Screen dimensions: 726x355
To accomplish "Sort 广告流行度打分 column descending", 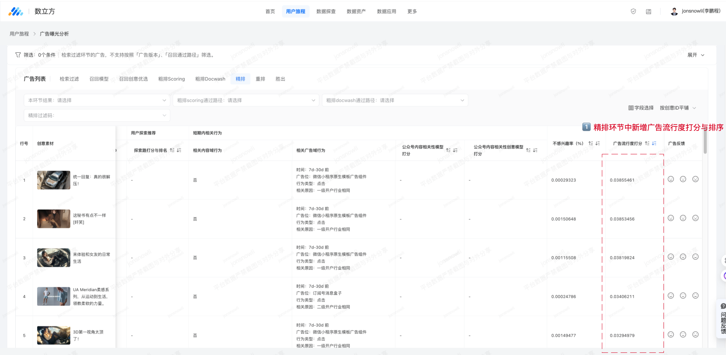I will click(x=654, y=144).
